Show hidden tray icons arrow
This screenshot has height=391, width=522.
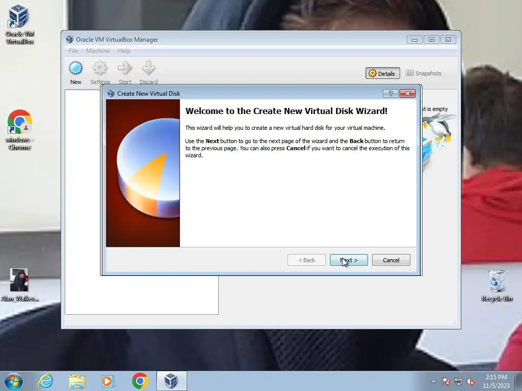[433, 381]
